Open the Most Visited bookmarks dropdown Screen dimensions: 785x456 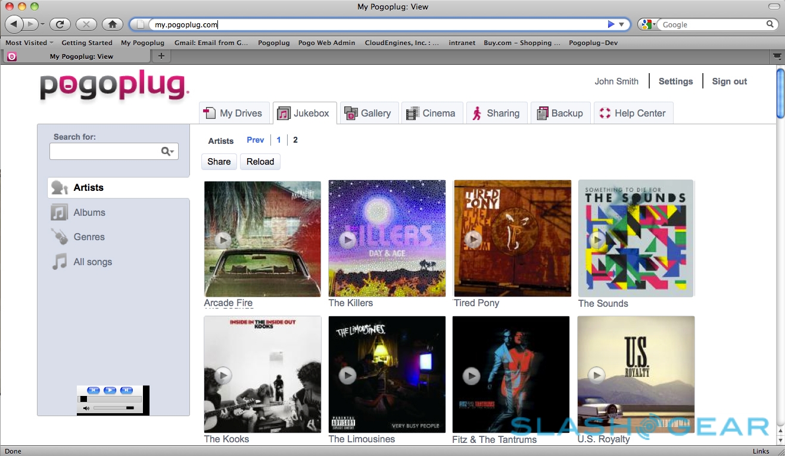[29, 43]
